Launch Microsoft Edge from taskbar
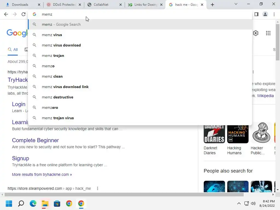Viewport: 280px width, 210px height. tap(33, 203)
